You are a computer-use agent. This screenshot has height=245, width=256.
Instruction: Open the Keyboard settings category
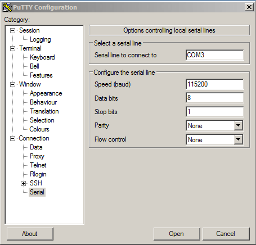[x=42, y=57]
